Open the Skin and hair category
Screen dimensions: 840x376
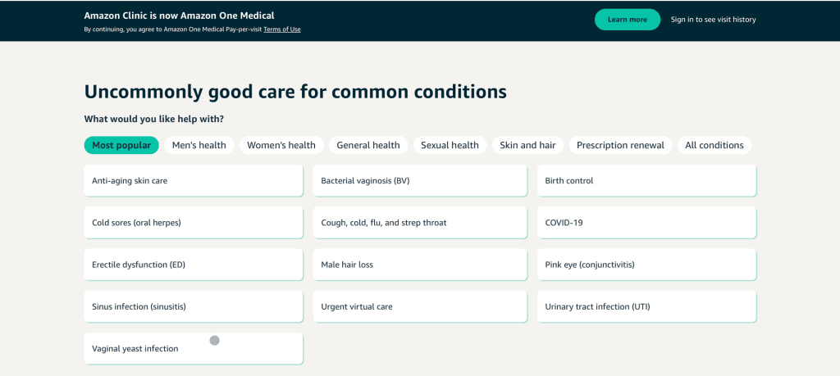[x=527, y=145]
